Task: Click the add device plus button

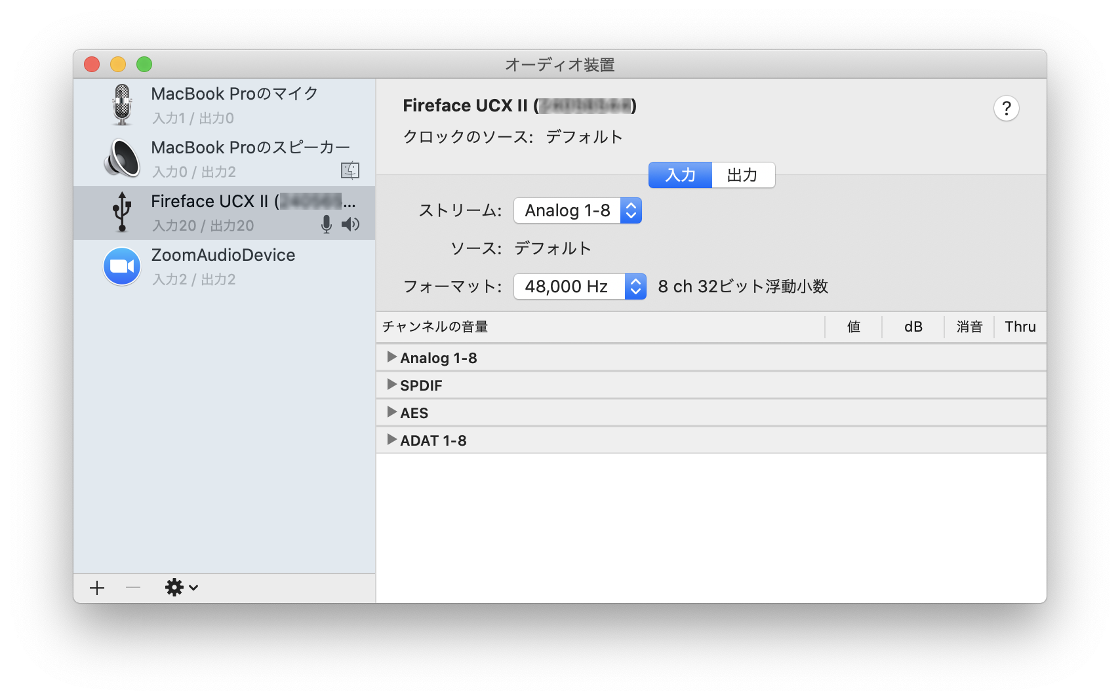Action: pyautogui.click(x=96, y=588)
